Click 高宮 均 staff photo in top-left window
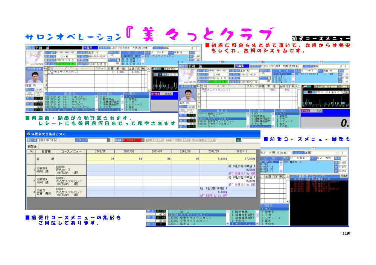The height and width of the screenshot is (265, 376). tap(34, 77)
